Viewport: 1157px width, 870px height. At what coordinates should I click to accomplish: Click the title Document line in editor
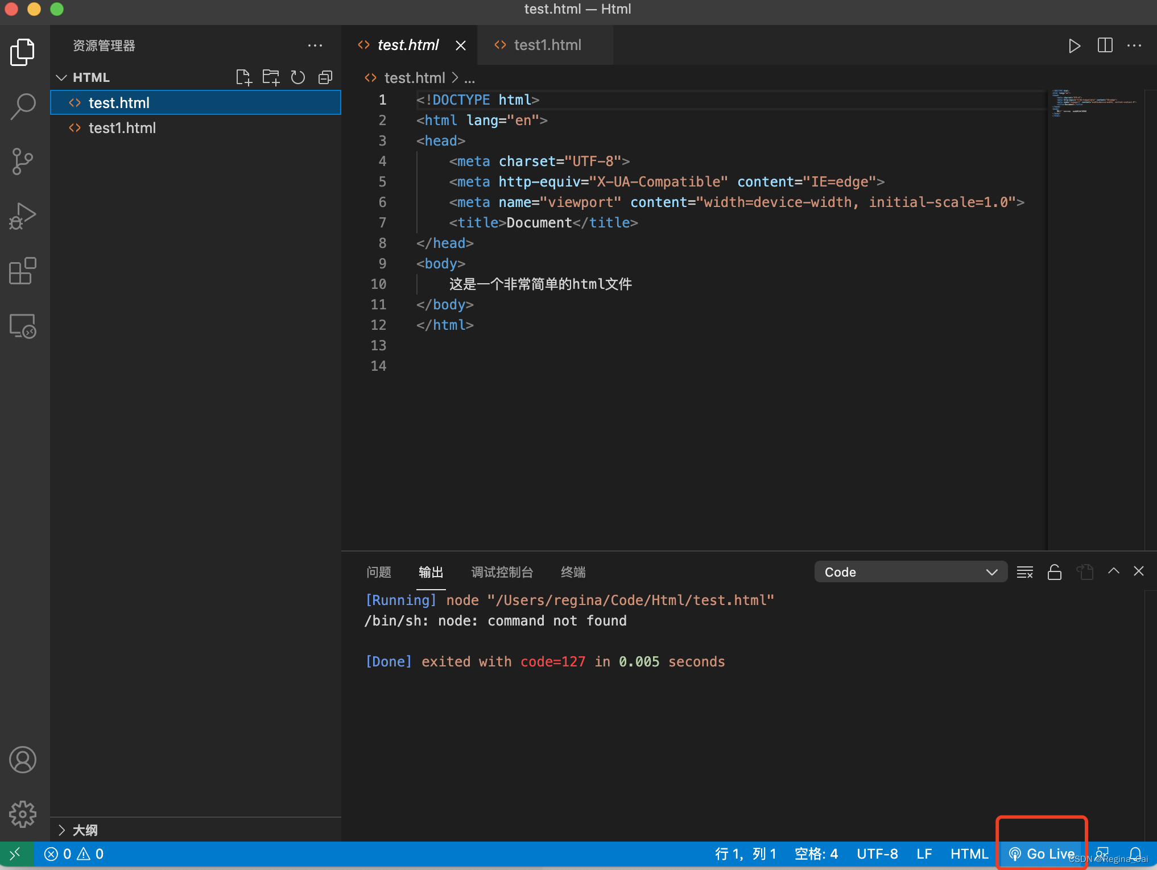coord(543,223)
